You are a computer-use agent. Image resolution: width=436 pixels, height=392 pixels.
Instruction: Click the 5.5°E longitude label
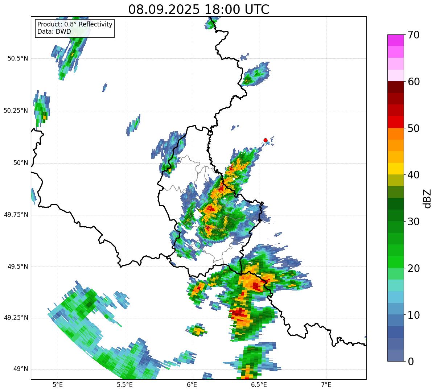(125, 384)
